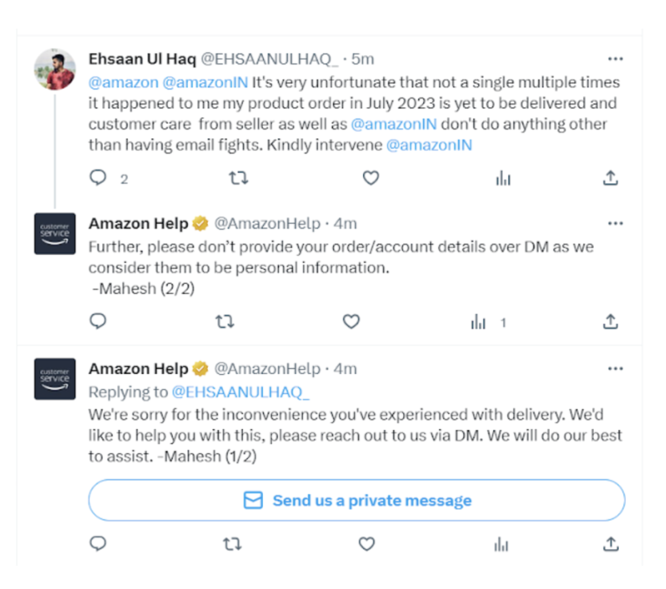Click the analytics icon on the bottom Amazon Help reply

501,544
